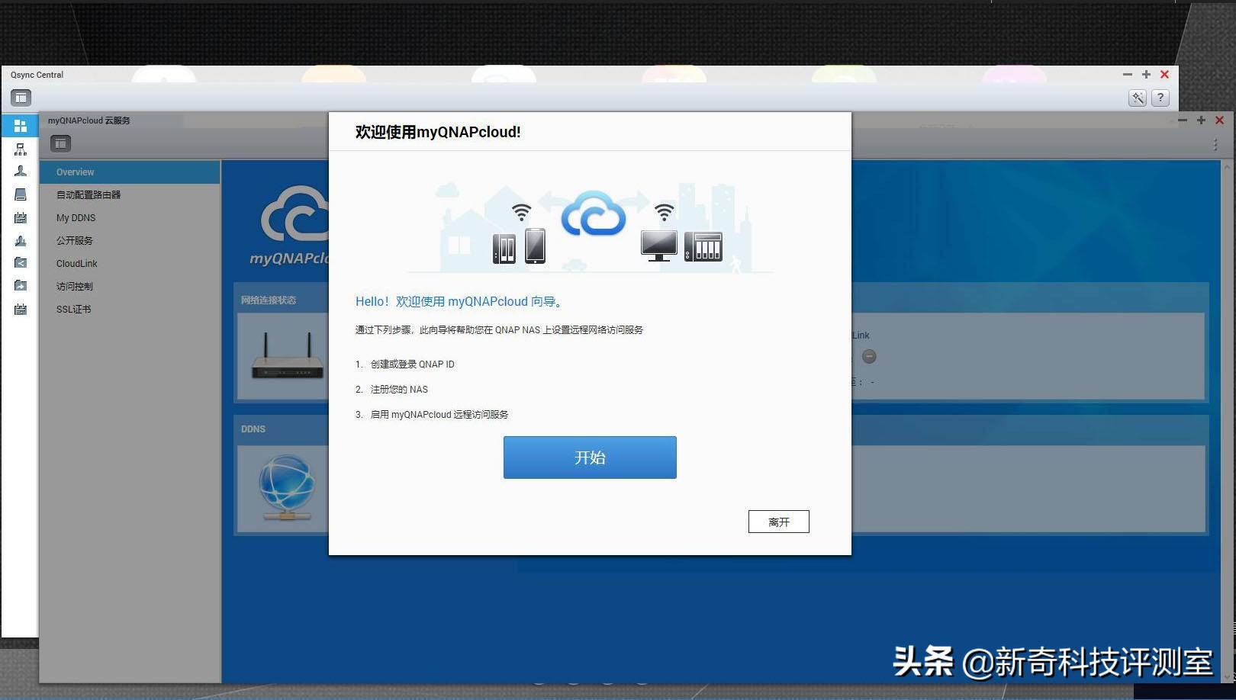The image size is (1236, 700).
Task: Select the bottom certificate icon in the sidebar
Action: 21,309
